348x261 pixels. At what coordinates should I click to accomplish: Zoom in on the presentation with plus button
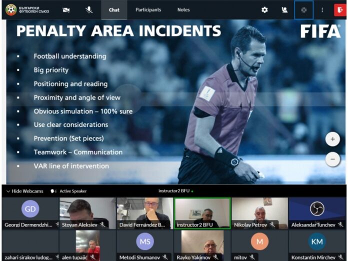tap(332, 139)
